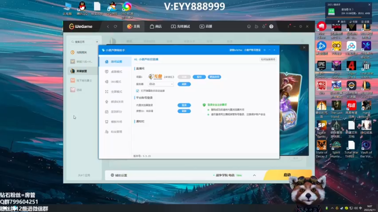The height and width of the screenshot is (212, 378).
Task: Switch to the 直播 tab in WeGame
Action: tap(206, 26)
